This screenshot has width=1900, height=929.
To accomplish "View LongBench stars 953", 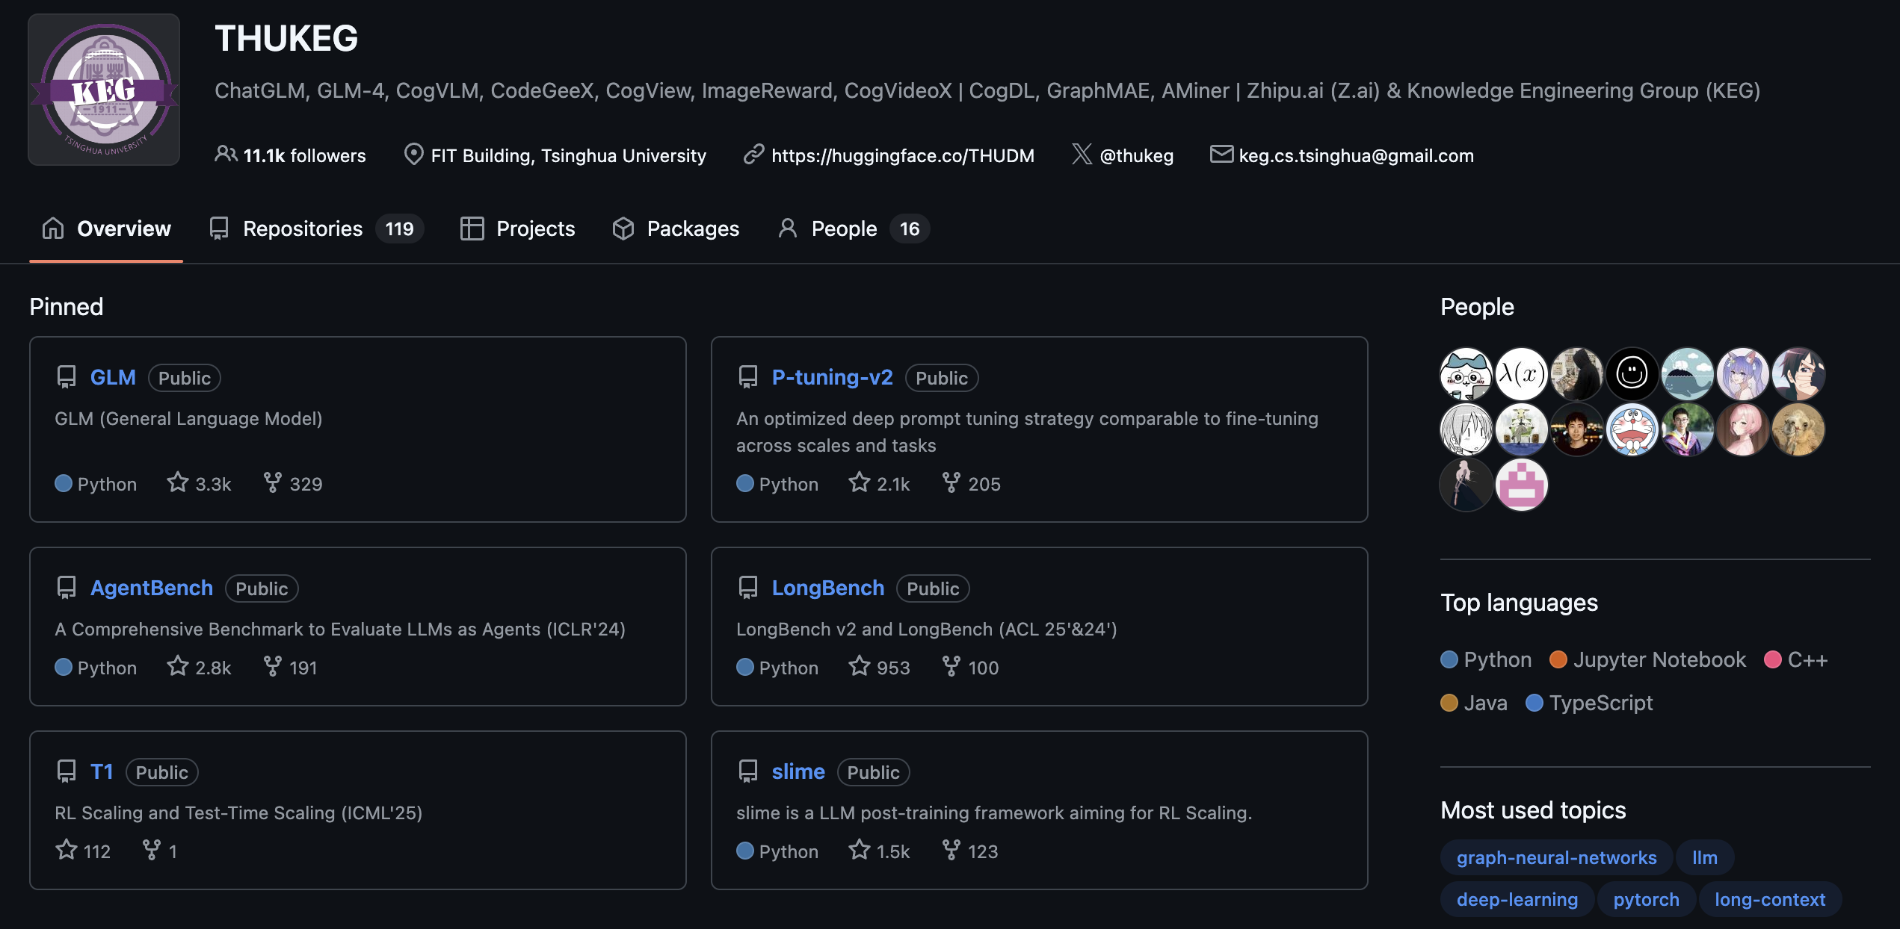I will 880,667.
